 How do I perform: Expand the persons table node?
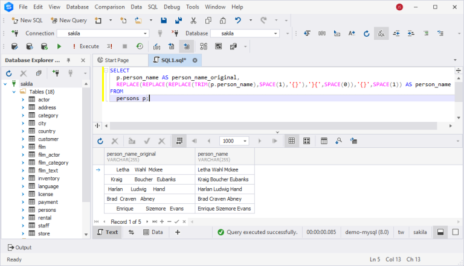pos(23,210)
